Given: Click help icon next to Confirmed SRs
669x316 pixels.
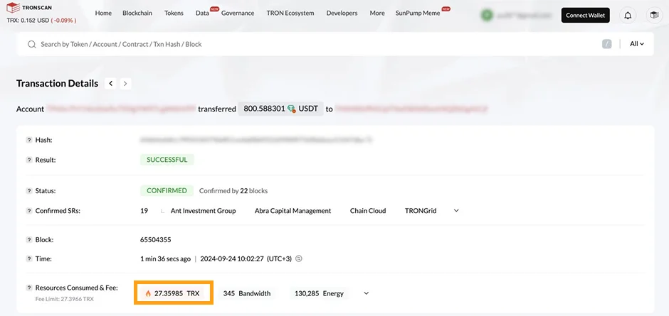Looking at the screenshot, I should pos(29,211).
